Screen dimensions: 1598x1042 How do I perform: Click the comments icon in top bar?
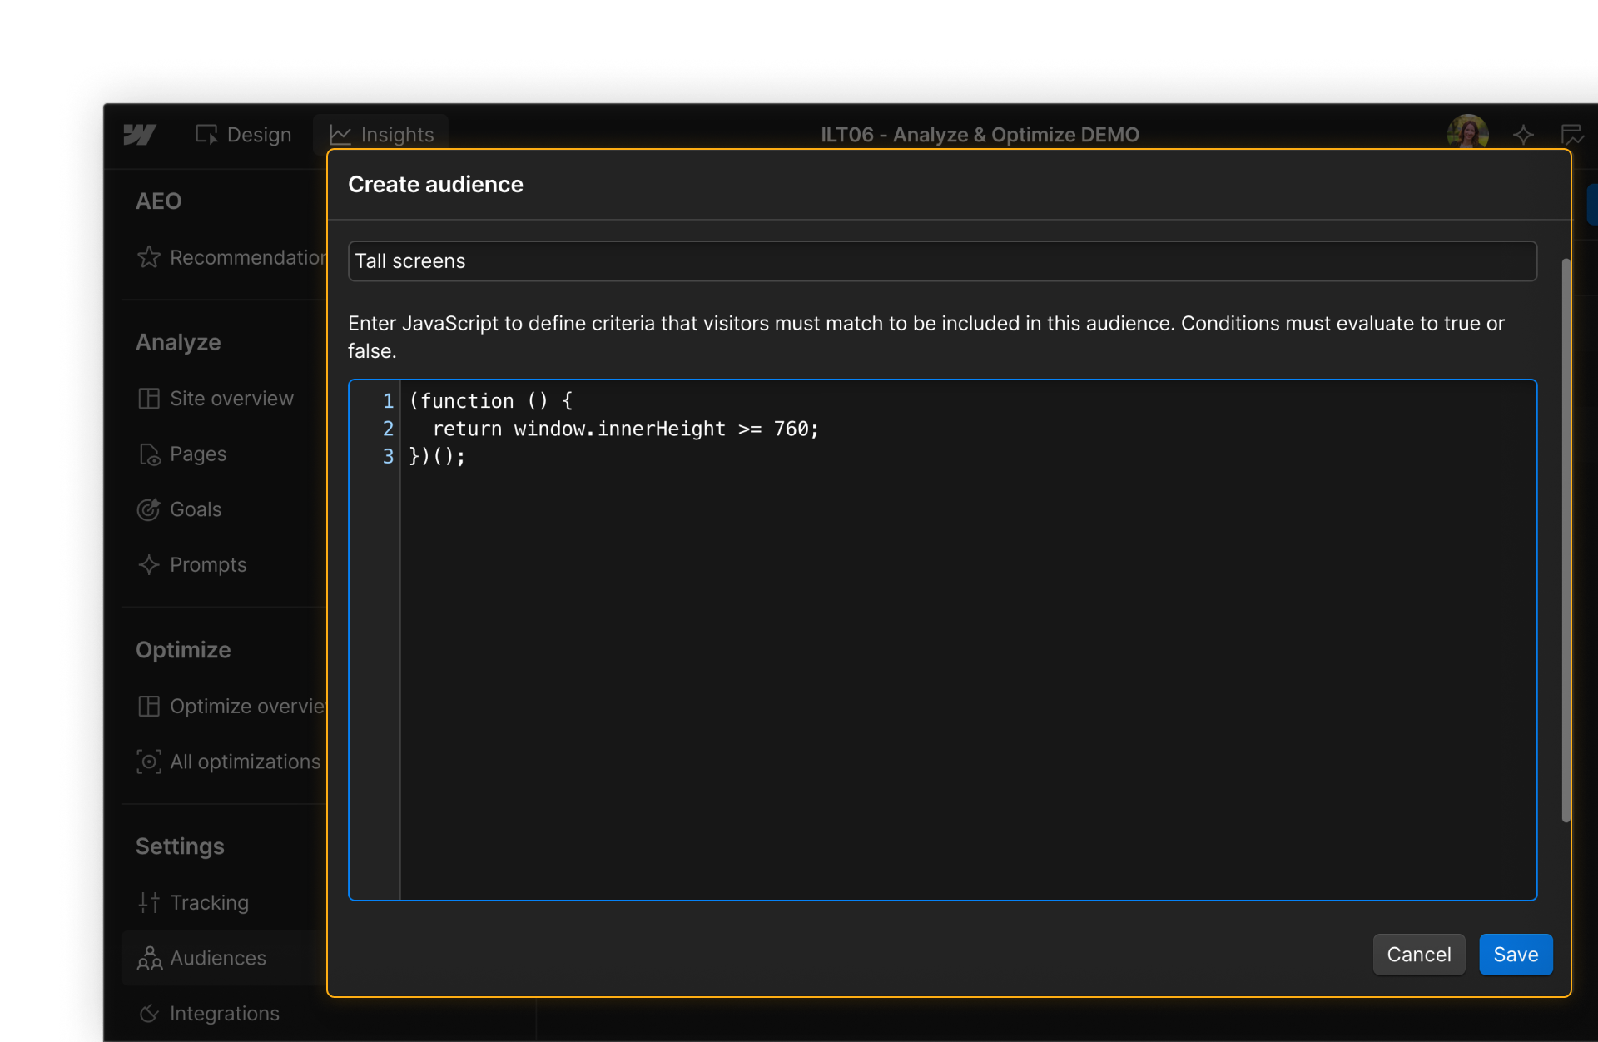click(x=1571, y=134)
